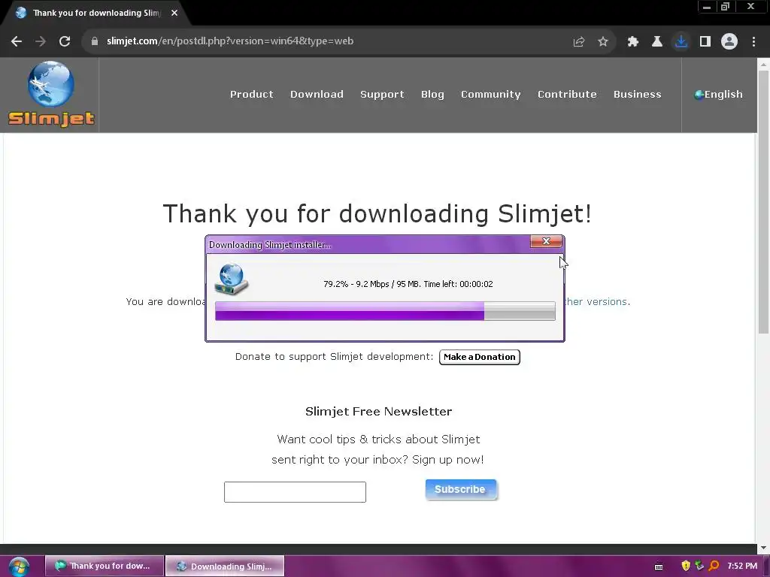Click the globe installer icon in dialog
The image size is (770, 577).
[232, 279]
